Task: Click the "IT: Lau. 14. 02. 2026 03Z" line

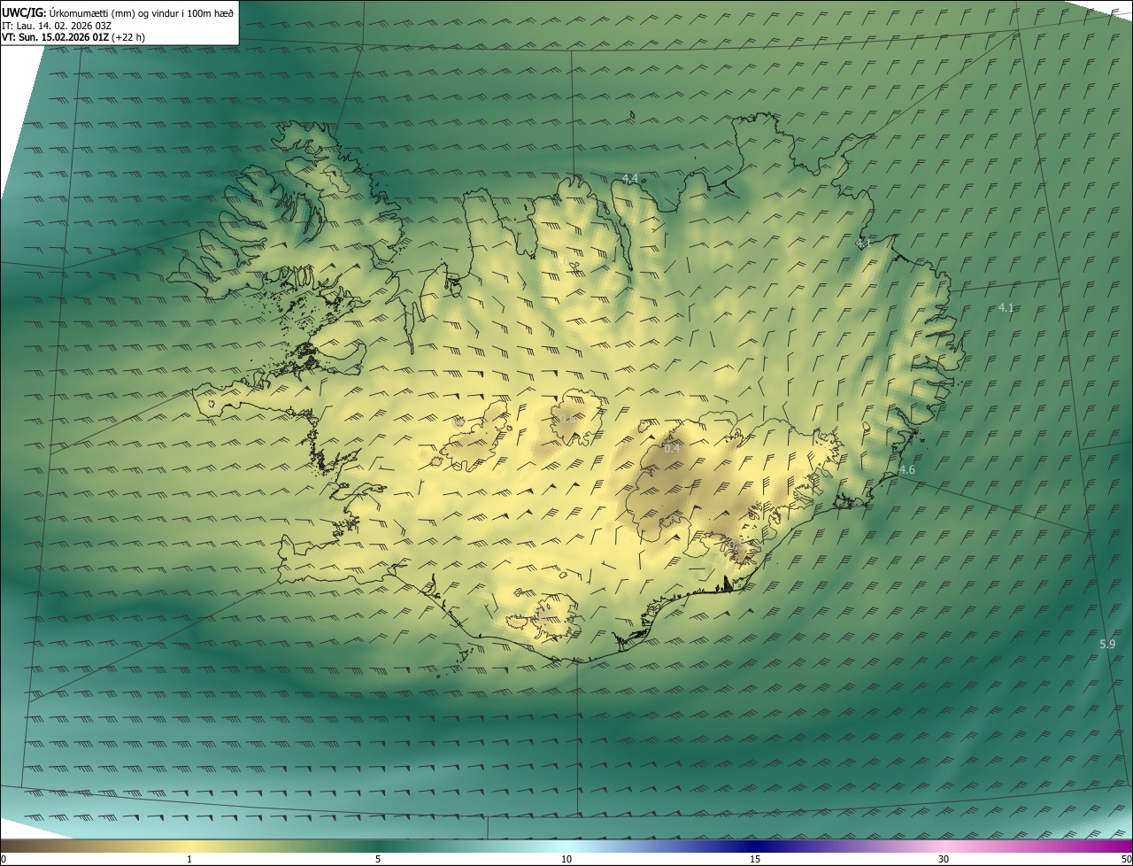Action: (x=57, y=26)
